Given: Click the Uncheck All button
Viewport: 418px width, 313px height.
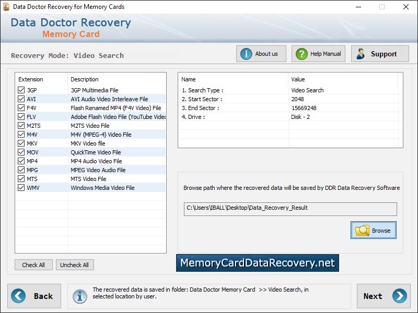Looking at the screenshot, I should pyautogui.click(x=75, y=265).
